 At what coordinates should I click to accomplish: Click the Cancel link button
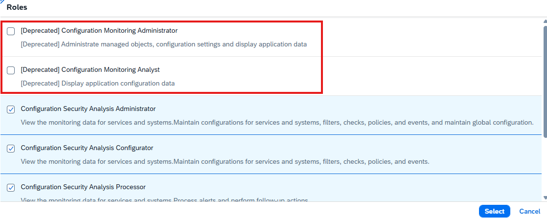[529, 211]
